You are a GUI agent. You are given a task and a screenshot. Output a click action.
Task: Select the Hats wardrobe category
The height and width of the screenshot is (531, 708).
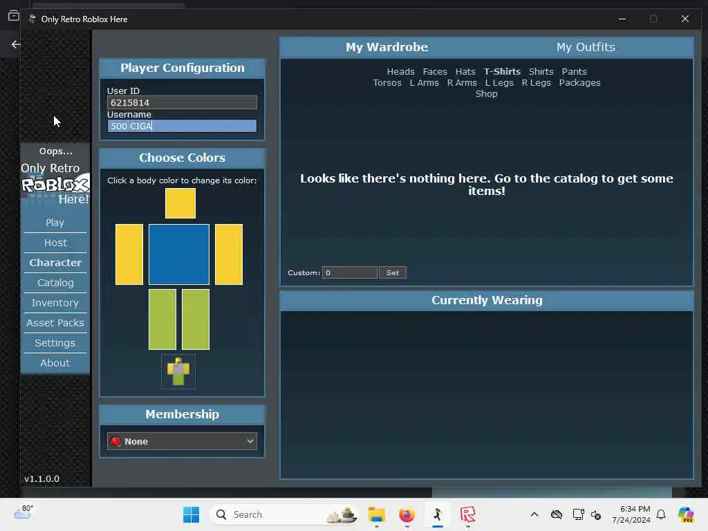point(465,71)
